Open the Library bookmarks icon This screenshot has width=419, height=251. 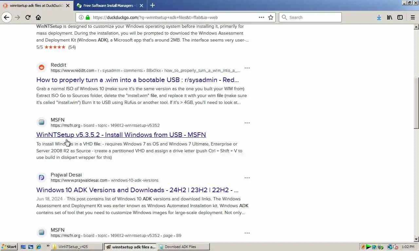coord(390,17)
